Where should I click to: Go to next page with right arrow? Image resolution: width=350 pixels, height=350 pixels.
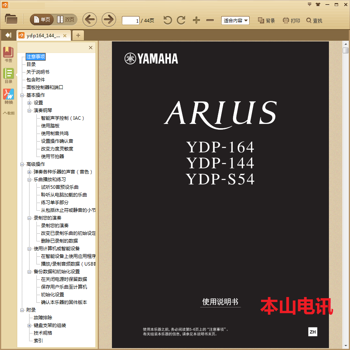tap(109, 20)
